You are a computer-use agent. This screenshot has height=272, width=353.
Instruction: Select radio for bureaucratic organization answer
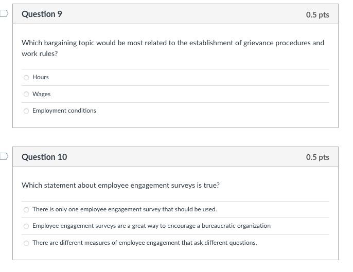point(26,226)
